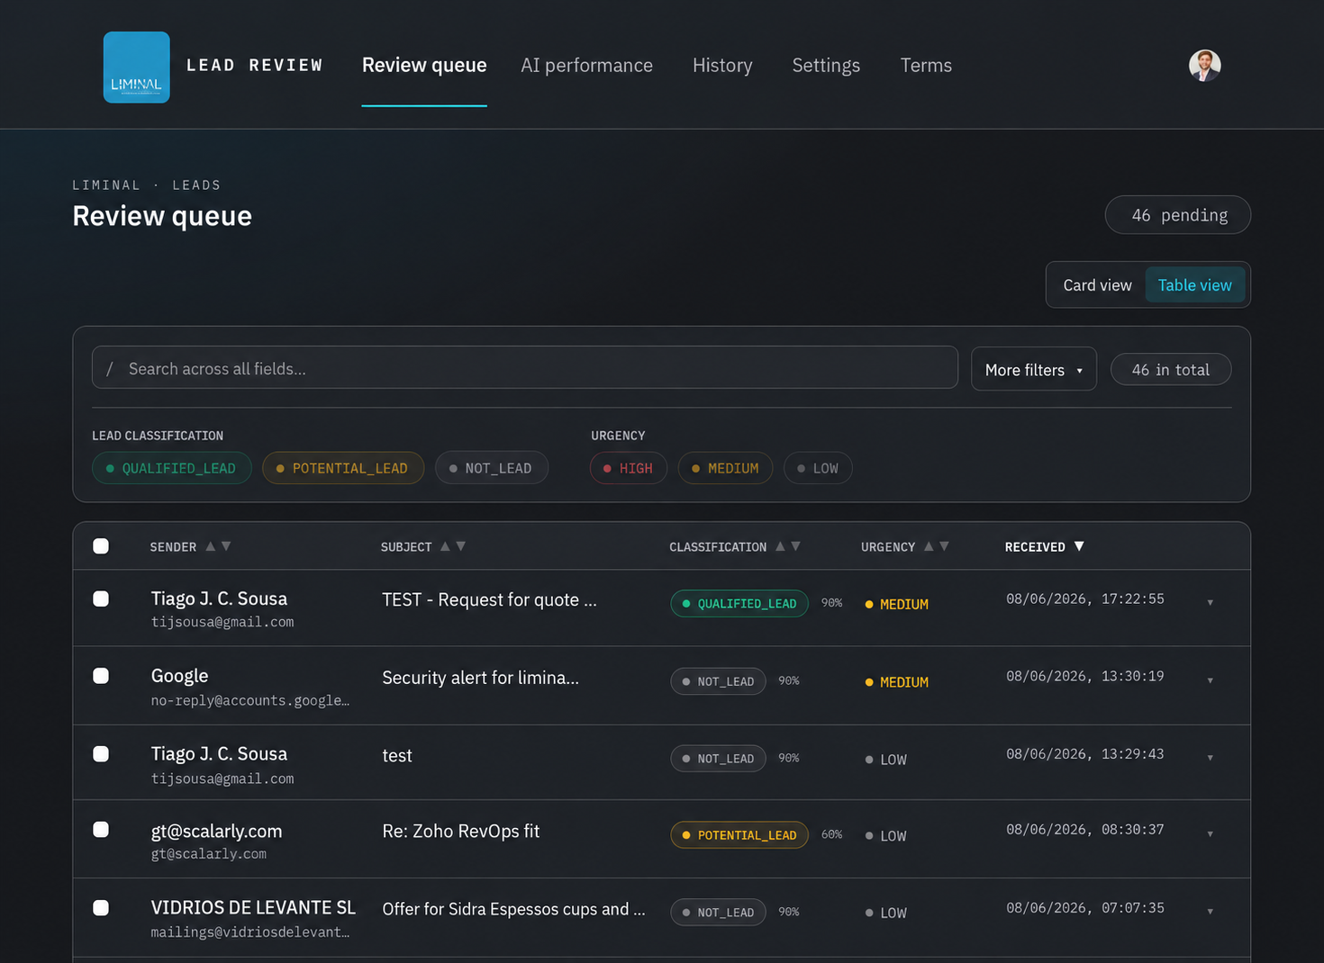Focus the Search across all fields box
Viewport: 1324px width, 963px height.
[524, 368]
